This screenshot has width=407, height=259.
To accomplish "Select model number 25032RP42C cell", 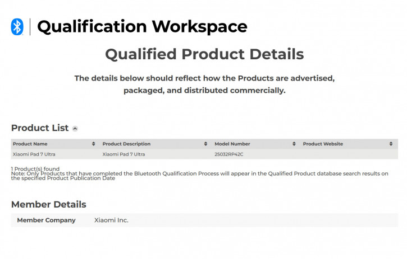I will [x=229, y=154].
